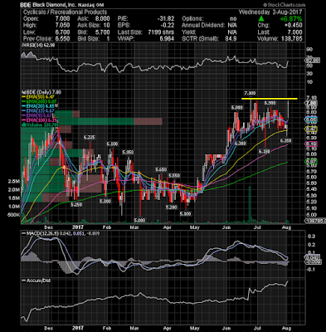
Task: Click the tall June volume spike bar
Action: click(x=250, y=204)
